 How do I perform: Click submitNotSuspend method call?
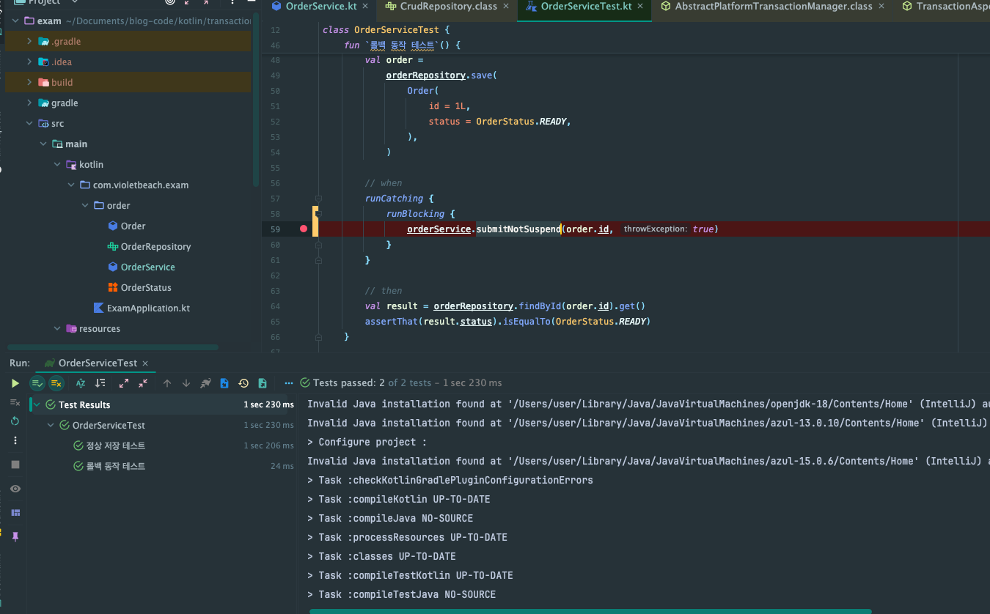[x=518, y=229]
